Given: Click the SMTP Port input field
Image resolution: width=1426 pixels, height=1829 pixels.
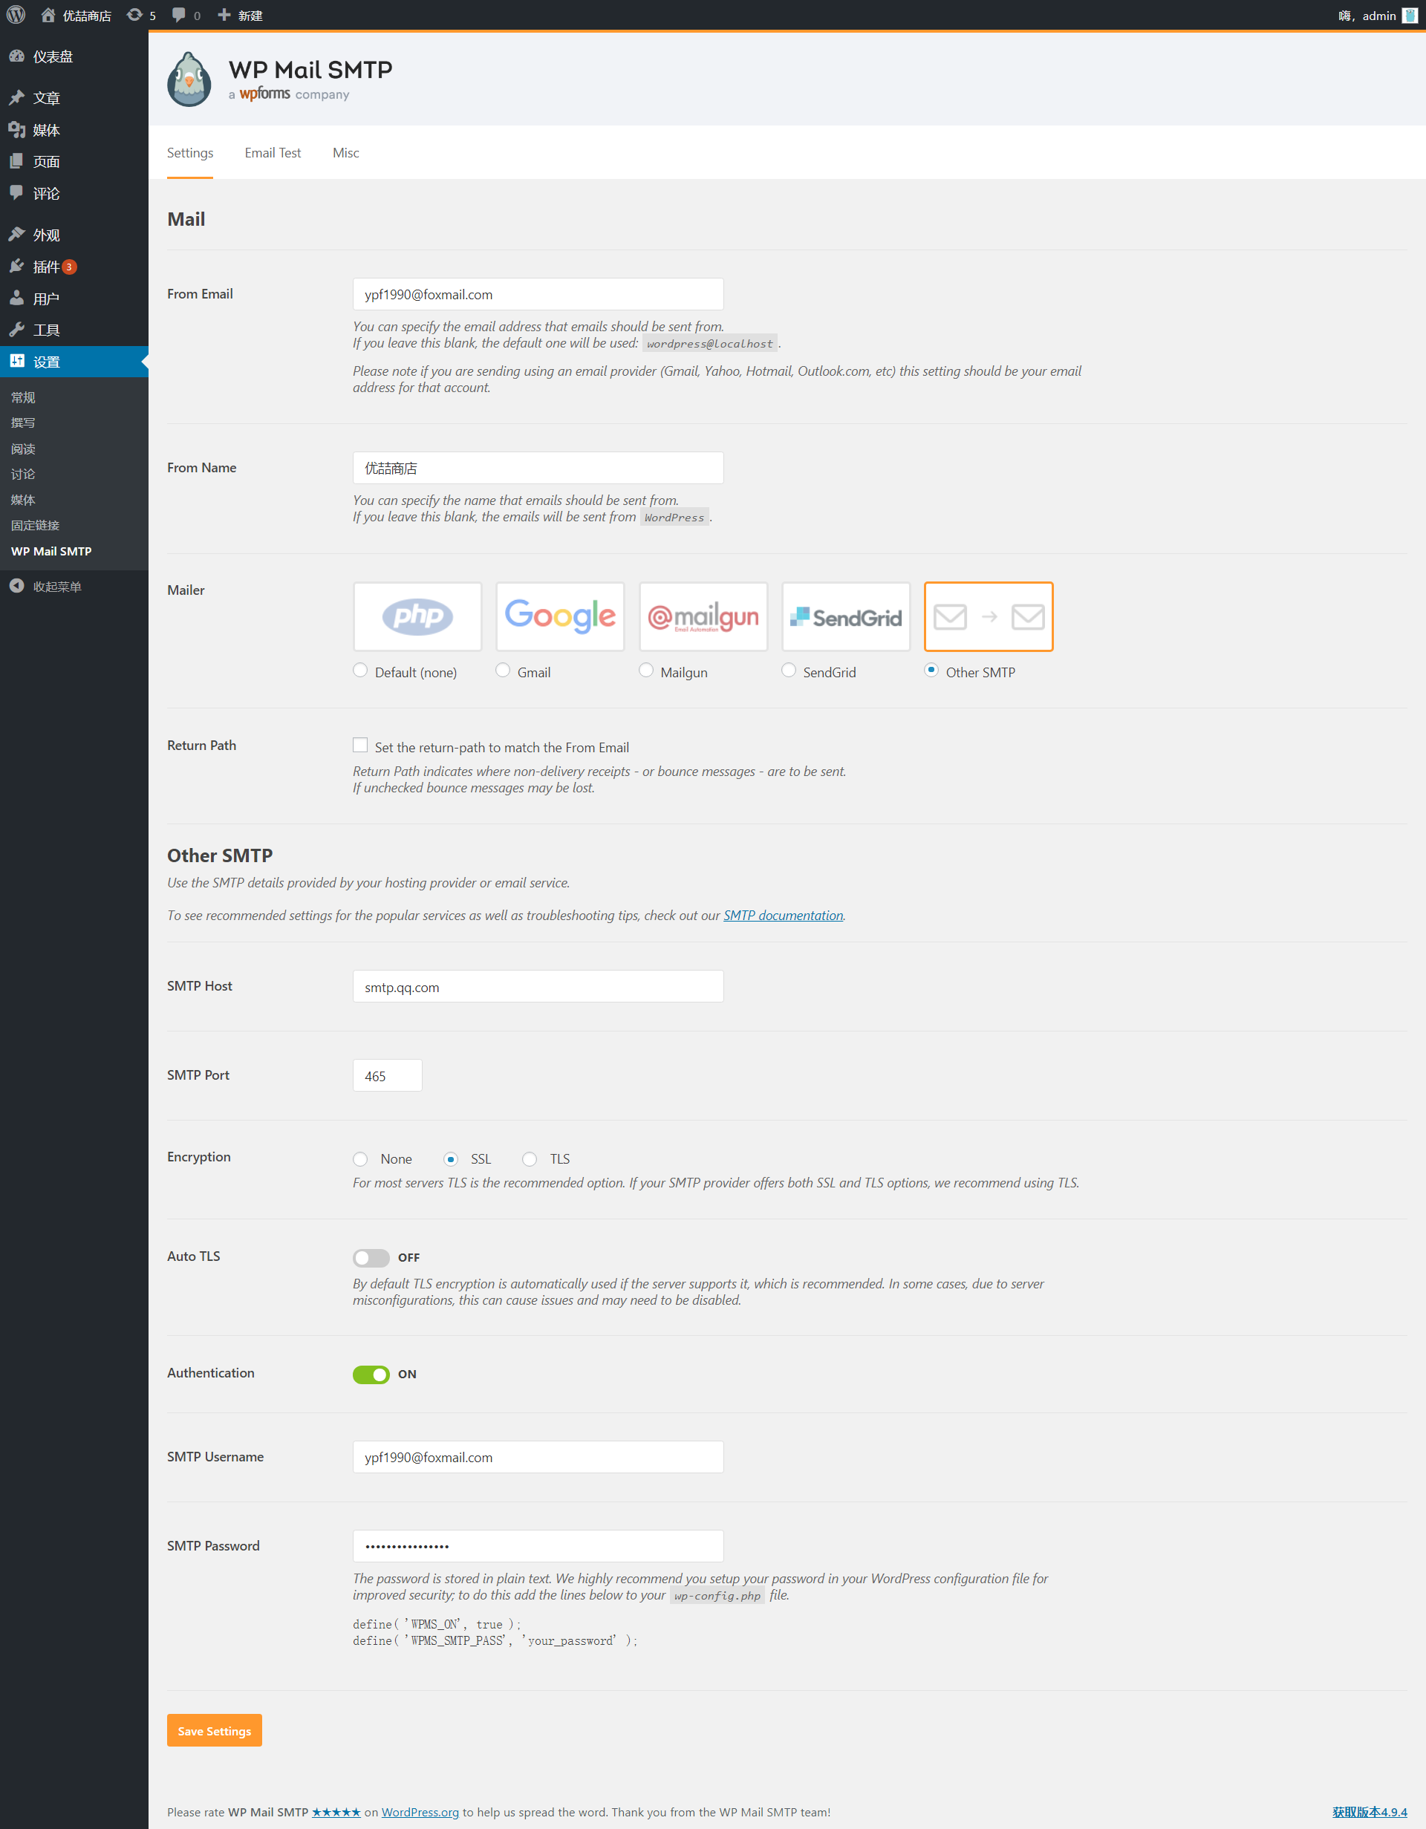Looking at the screenshot, I should 388,1075.
